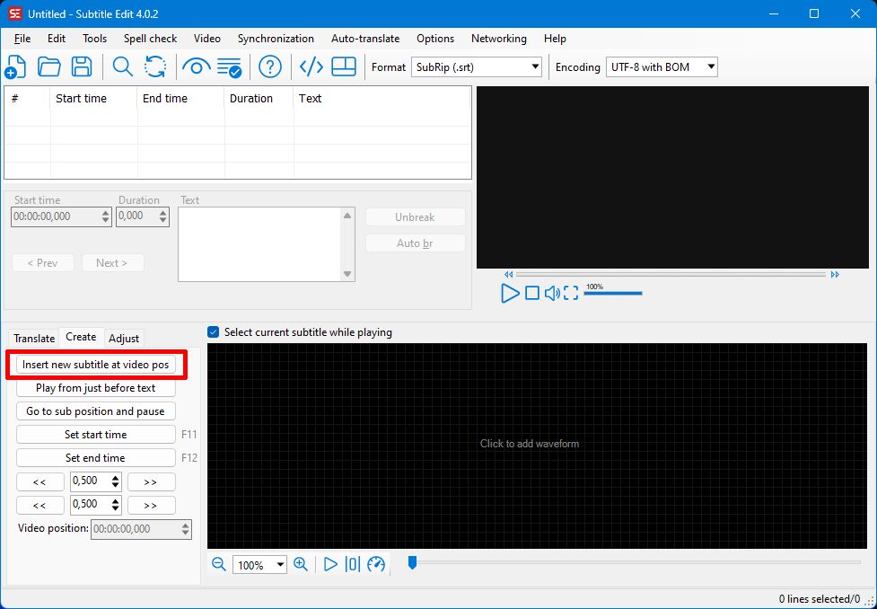Toggle Select current subtitle while playing
Viewport: 877px width, 609px height.
coord(214,332)
